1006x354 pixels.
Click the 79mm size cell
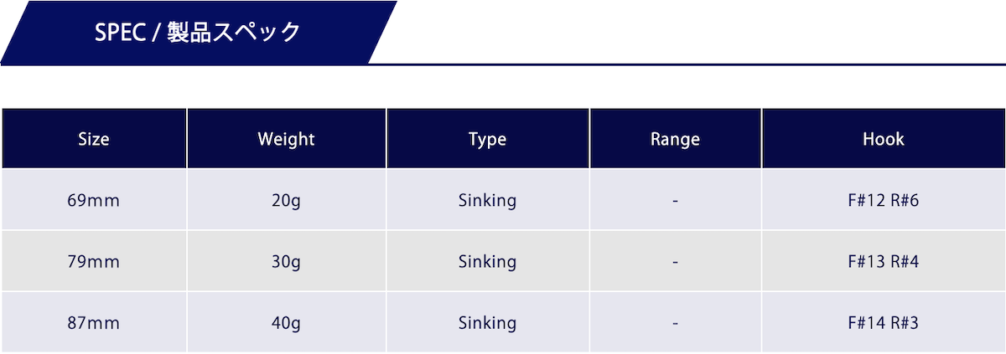tap(94, 262)
